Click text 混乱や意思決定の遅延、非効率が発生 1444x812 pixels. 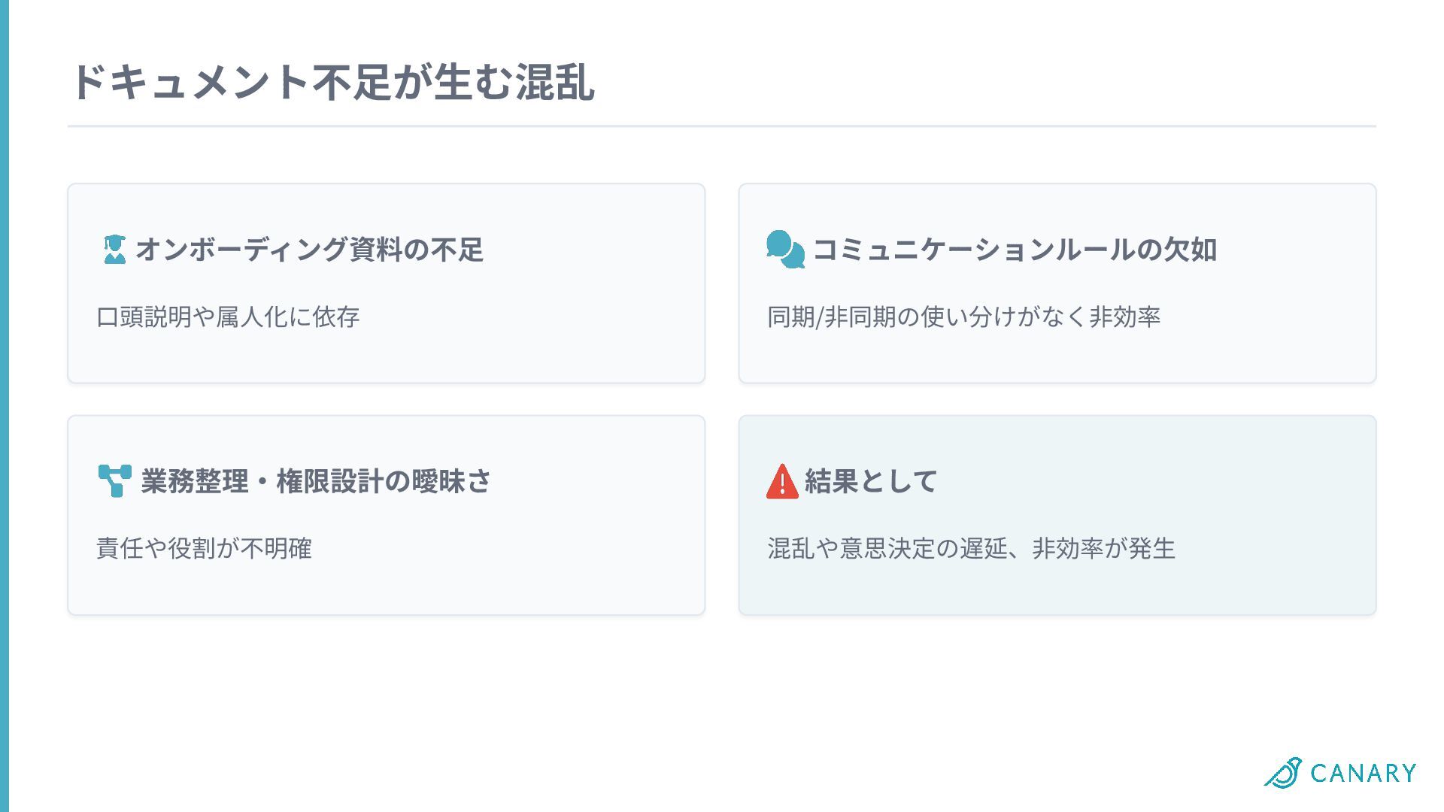tap(971, 549)
